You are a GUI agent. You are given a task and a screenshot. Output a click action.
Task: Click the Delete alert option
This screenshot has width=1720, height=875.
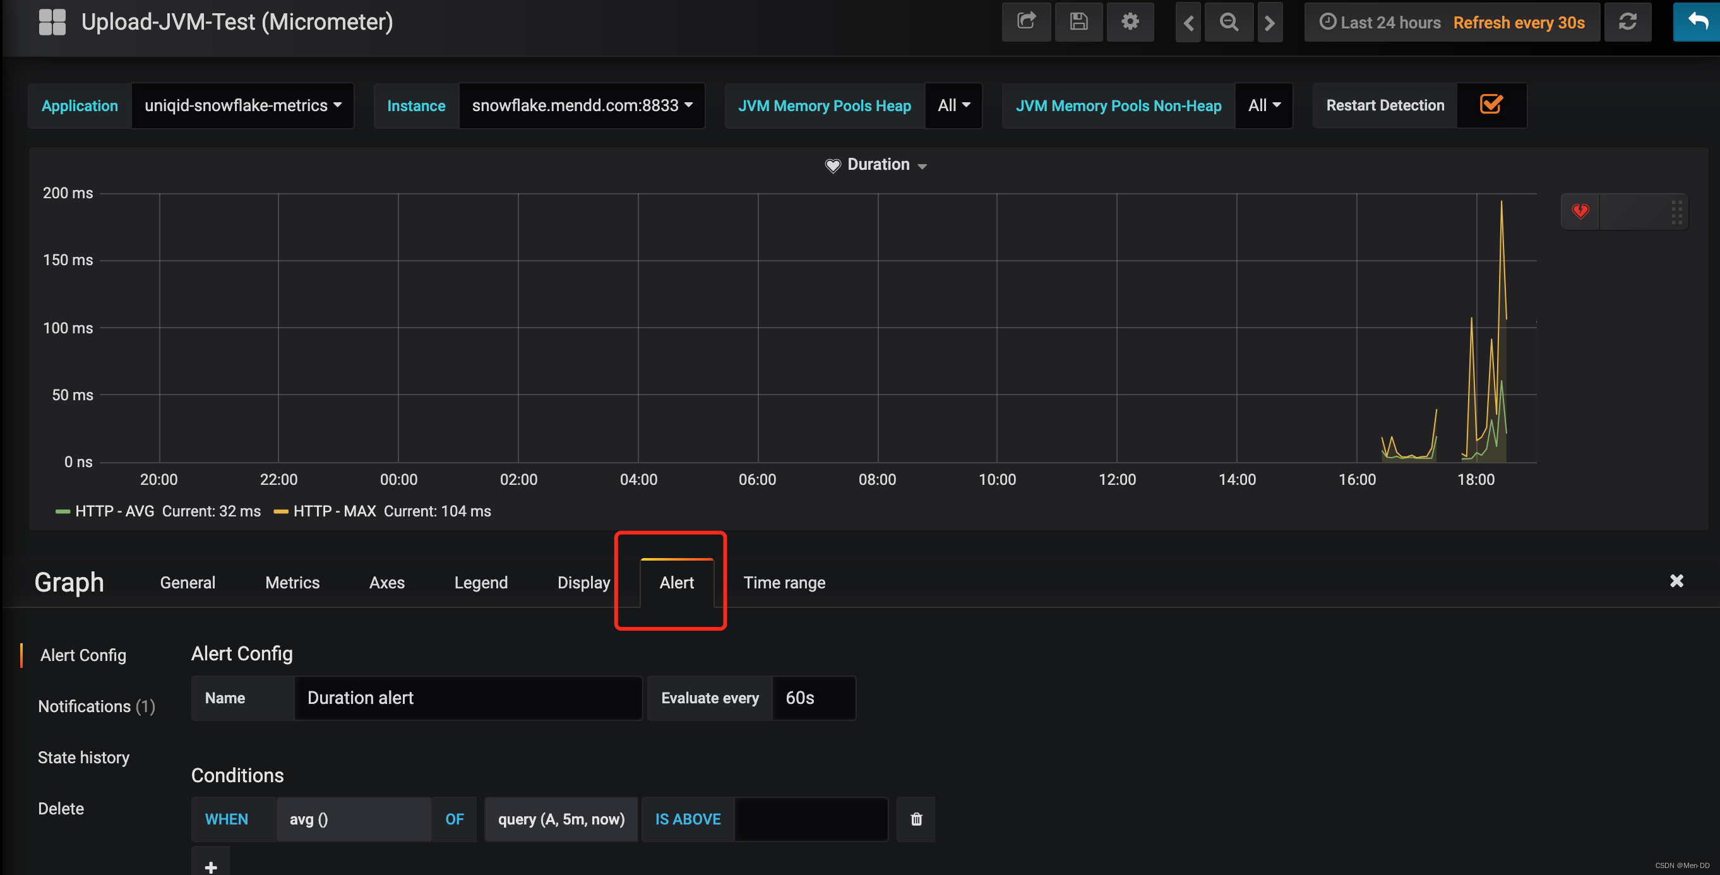pos(61,808)
